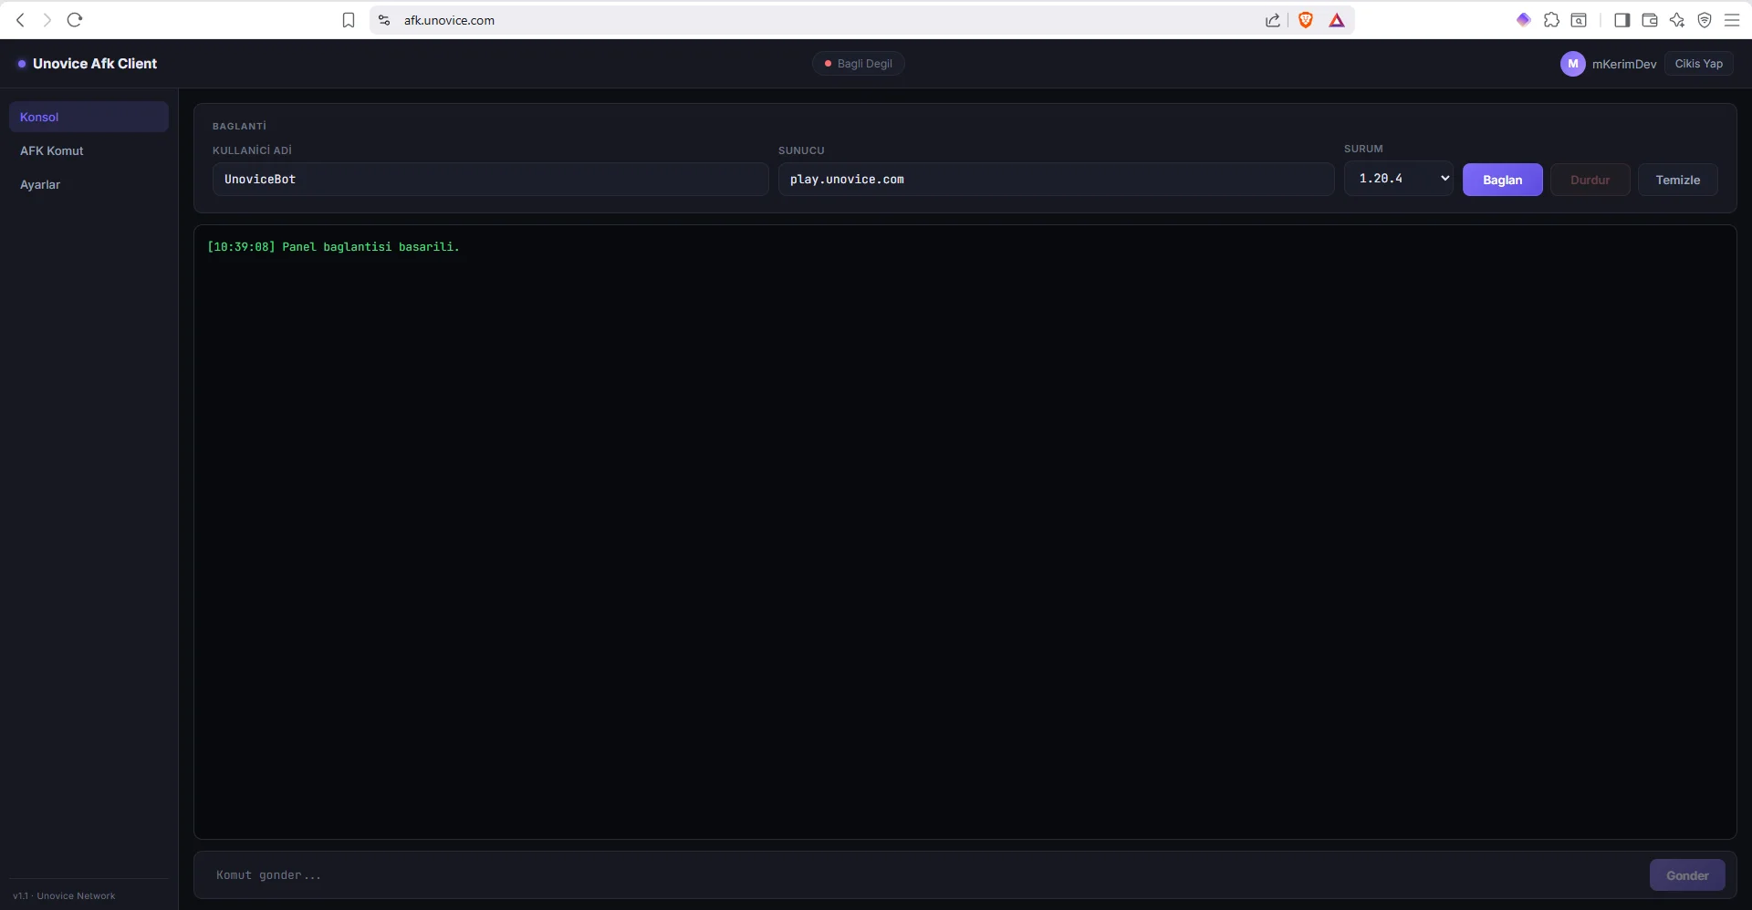Click the browser forward arrow
Viewport: 1752px width, 910px height.
coord(47,20)
